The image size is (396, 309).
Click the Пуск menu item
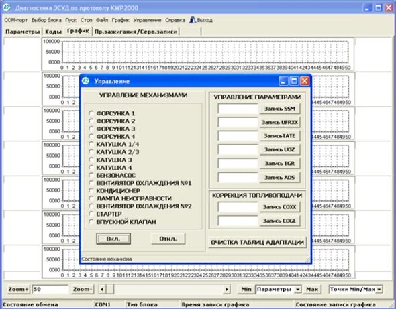coord(70,20)
